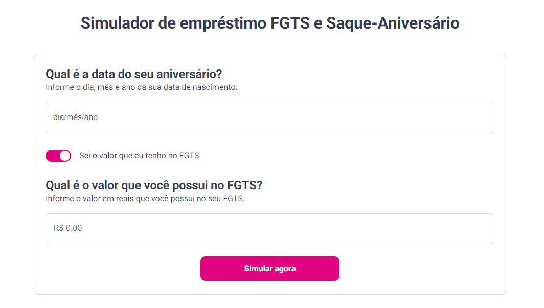Disable the "Sei o valor" FGTS toggle
544x308 pixels.
coord(58,156)
